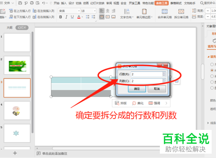Click the add new slide plus button
This screenshot has height=158, width=216.
coord(15,153)
